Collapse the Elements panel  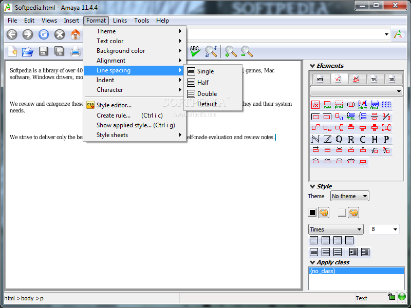click(312, 66)
